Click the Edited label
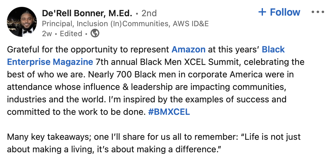Image resolution: width=331 pixels, height=161 pixels. (x=71, y=33)
